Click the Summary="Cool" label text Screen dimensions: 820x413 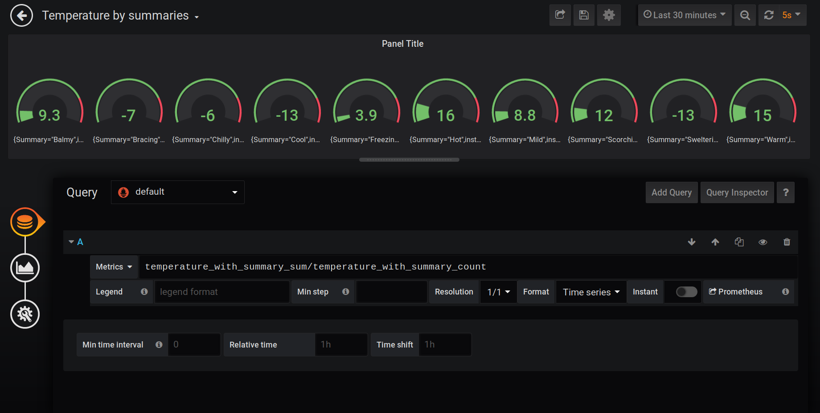286,139
